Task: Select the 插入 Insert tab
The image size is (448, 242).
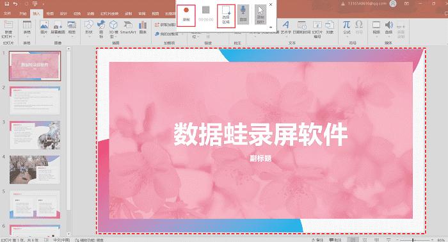Action: point(36,13)
